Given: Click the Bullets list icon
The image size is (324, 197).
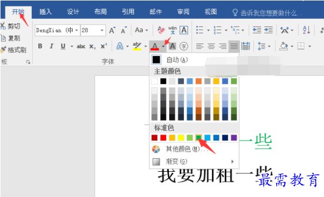Looking at the screenshot, I should pyautogui.click(x=199, y=30).
